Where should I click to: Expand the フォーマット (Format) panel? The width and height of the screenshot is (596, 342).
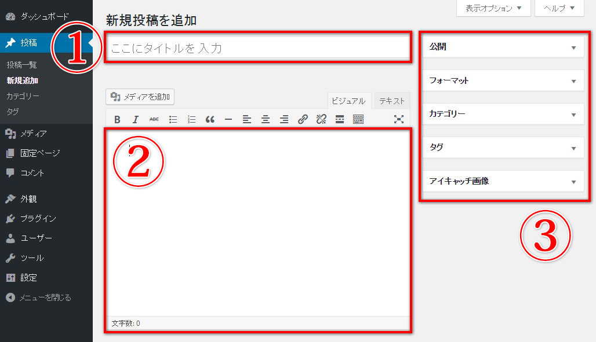(502, 80)
